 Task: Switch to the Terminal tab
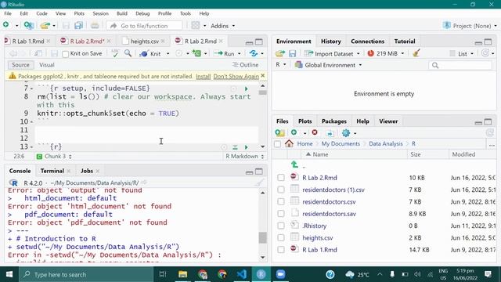(x=52, y=171)
